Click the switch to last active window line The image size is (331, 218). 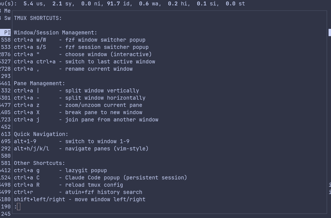click(x=84, y=62)
